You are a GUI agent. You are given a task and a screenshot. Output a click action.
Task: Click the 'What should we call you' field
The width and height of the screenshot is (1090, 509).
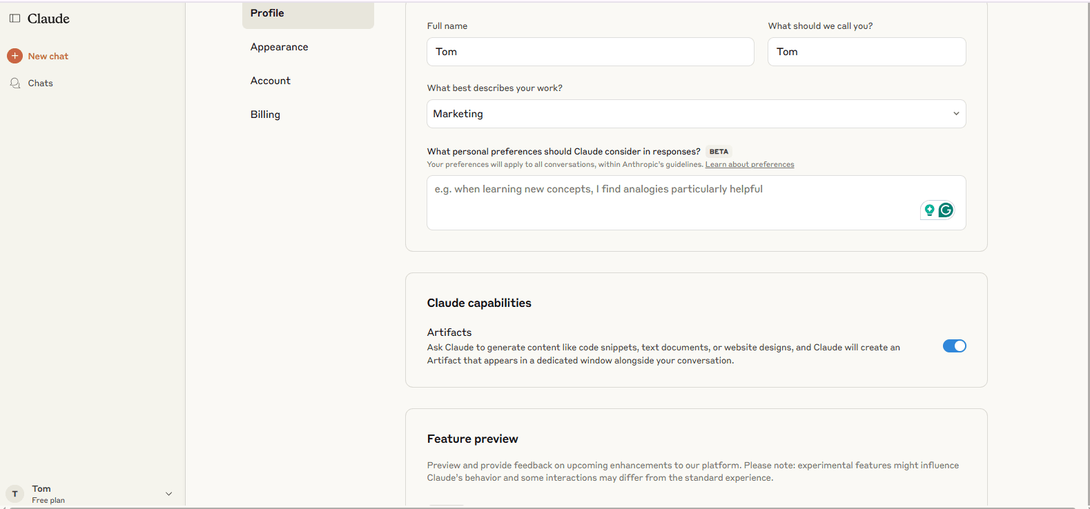tap(866, 52)
